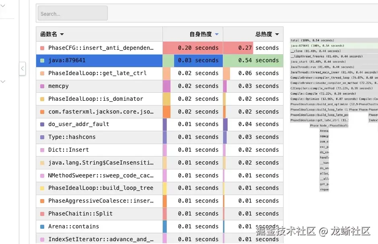Click 0.06 seconds total-heat cell

[x=253, y=73]
